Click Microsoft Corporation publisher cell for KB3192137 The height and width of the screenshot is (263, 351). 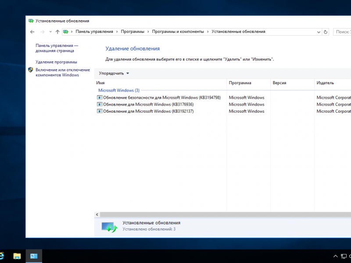coord(333,111)
